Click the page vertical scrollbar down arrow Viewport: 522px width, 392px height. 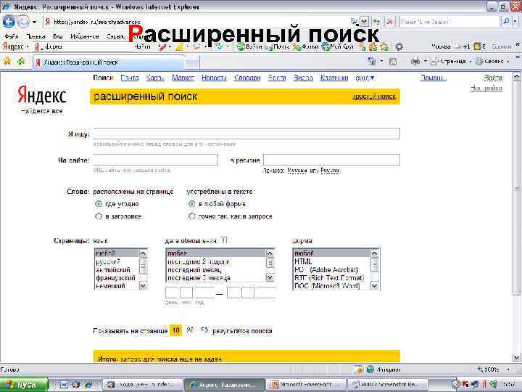516,358
